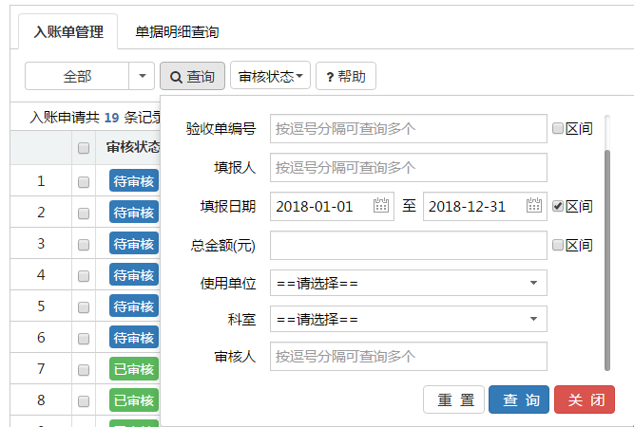Screen dimensions: 634x427
Task: Select the 入账单管理 tab
Action: 68,31
